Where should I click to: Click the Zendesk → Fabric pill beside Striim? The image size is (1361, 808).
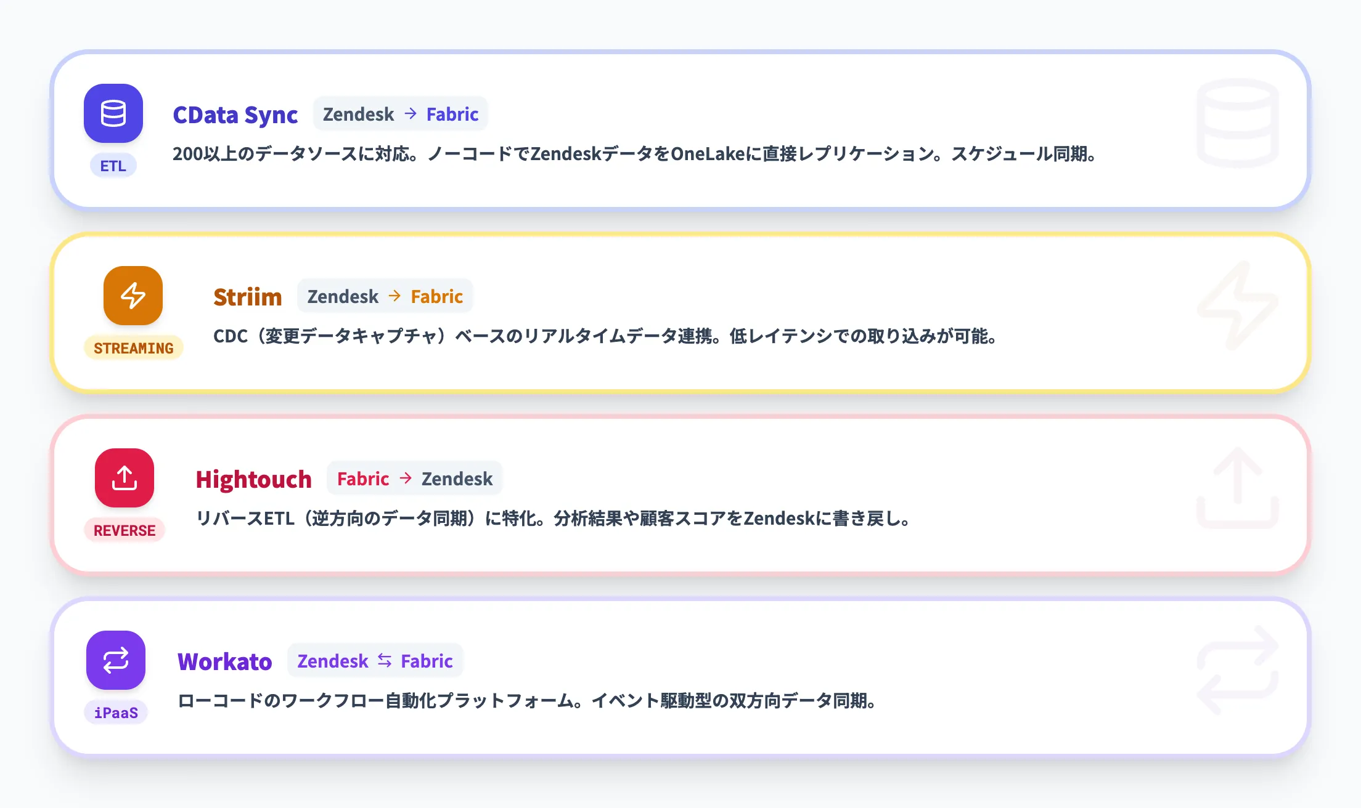click(385, 296)
